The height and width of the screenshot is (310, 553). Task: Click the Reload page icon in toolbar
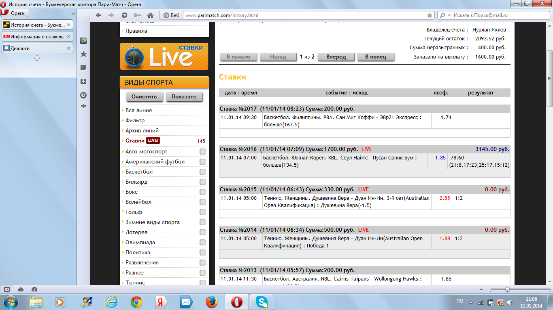point(124,15)
